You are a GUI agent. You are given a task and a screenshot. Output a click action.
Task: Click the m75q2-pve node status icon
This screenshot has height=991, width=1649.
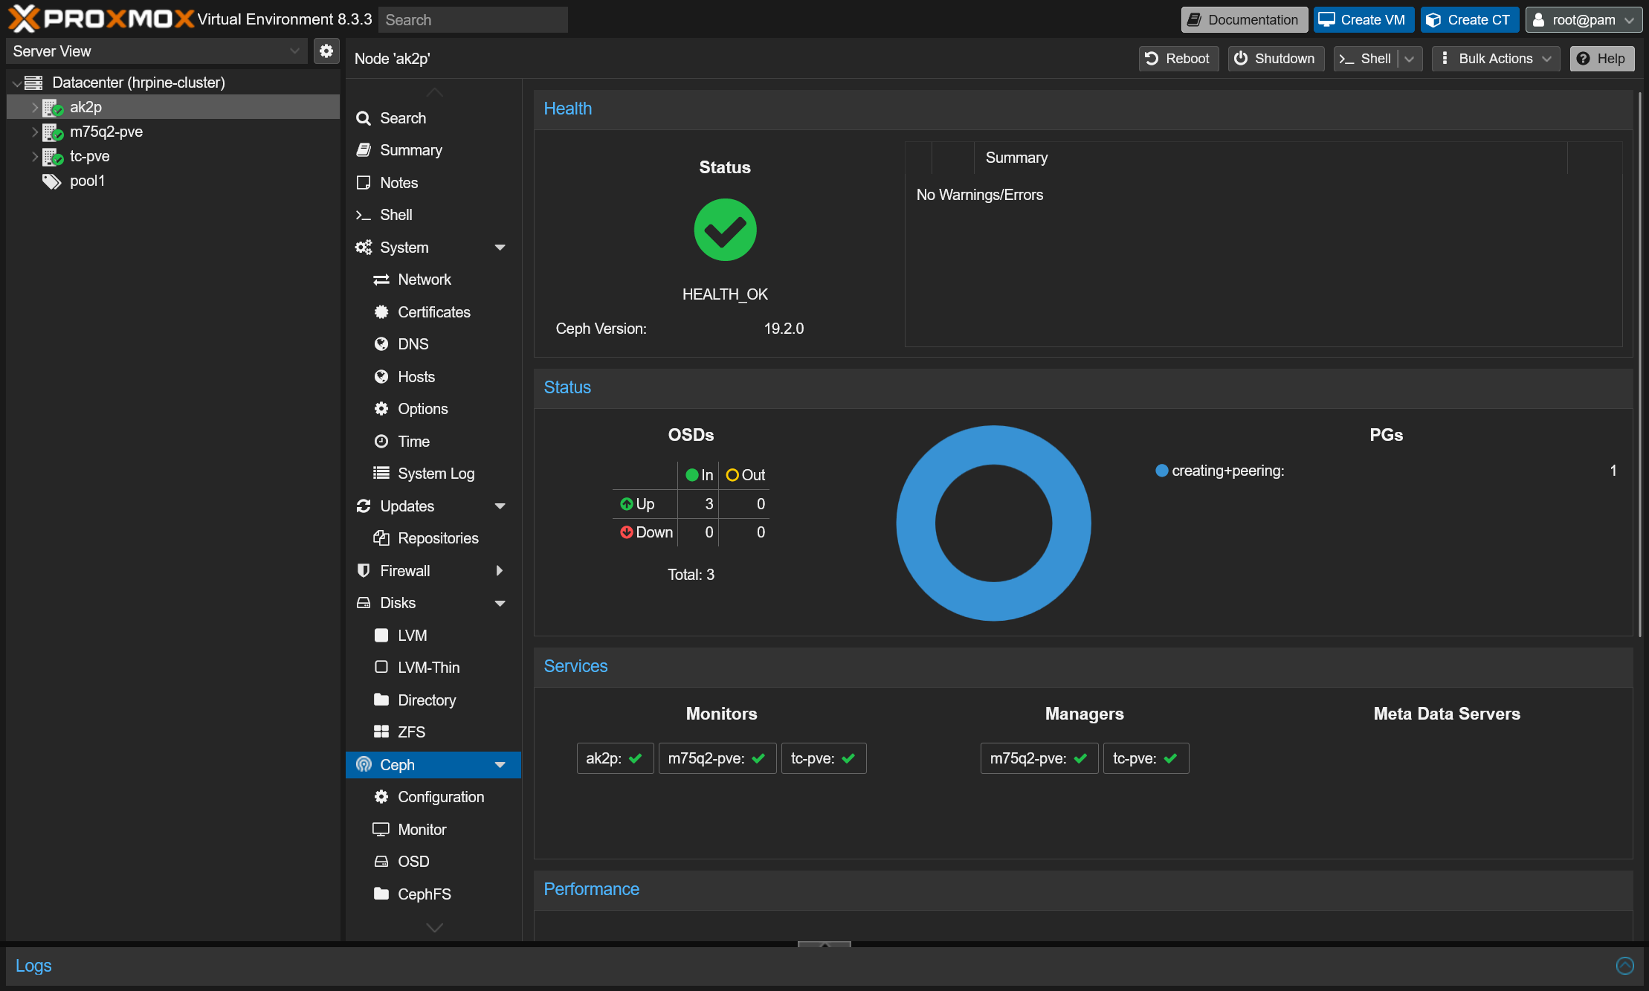[52, 132]
